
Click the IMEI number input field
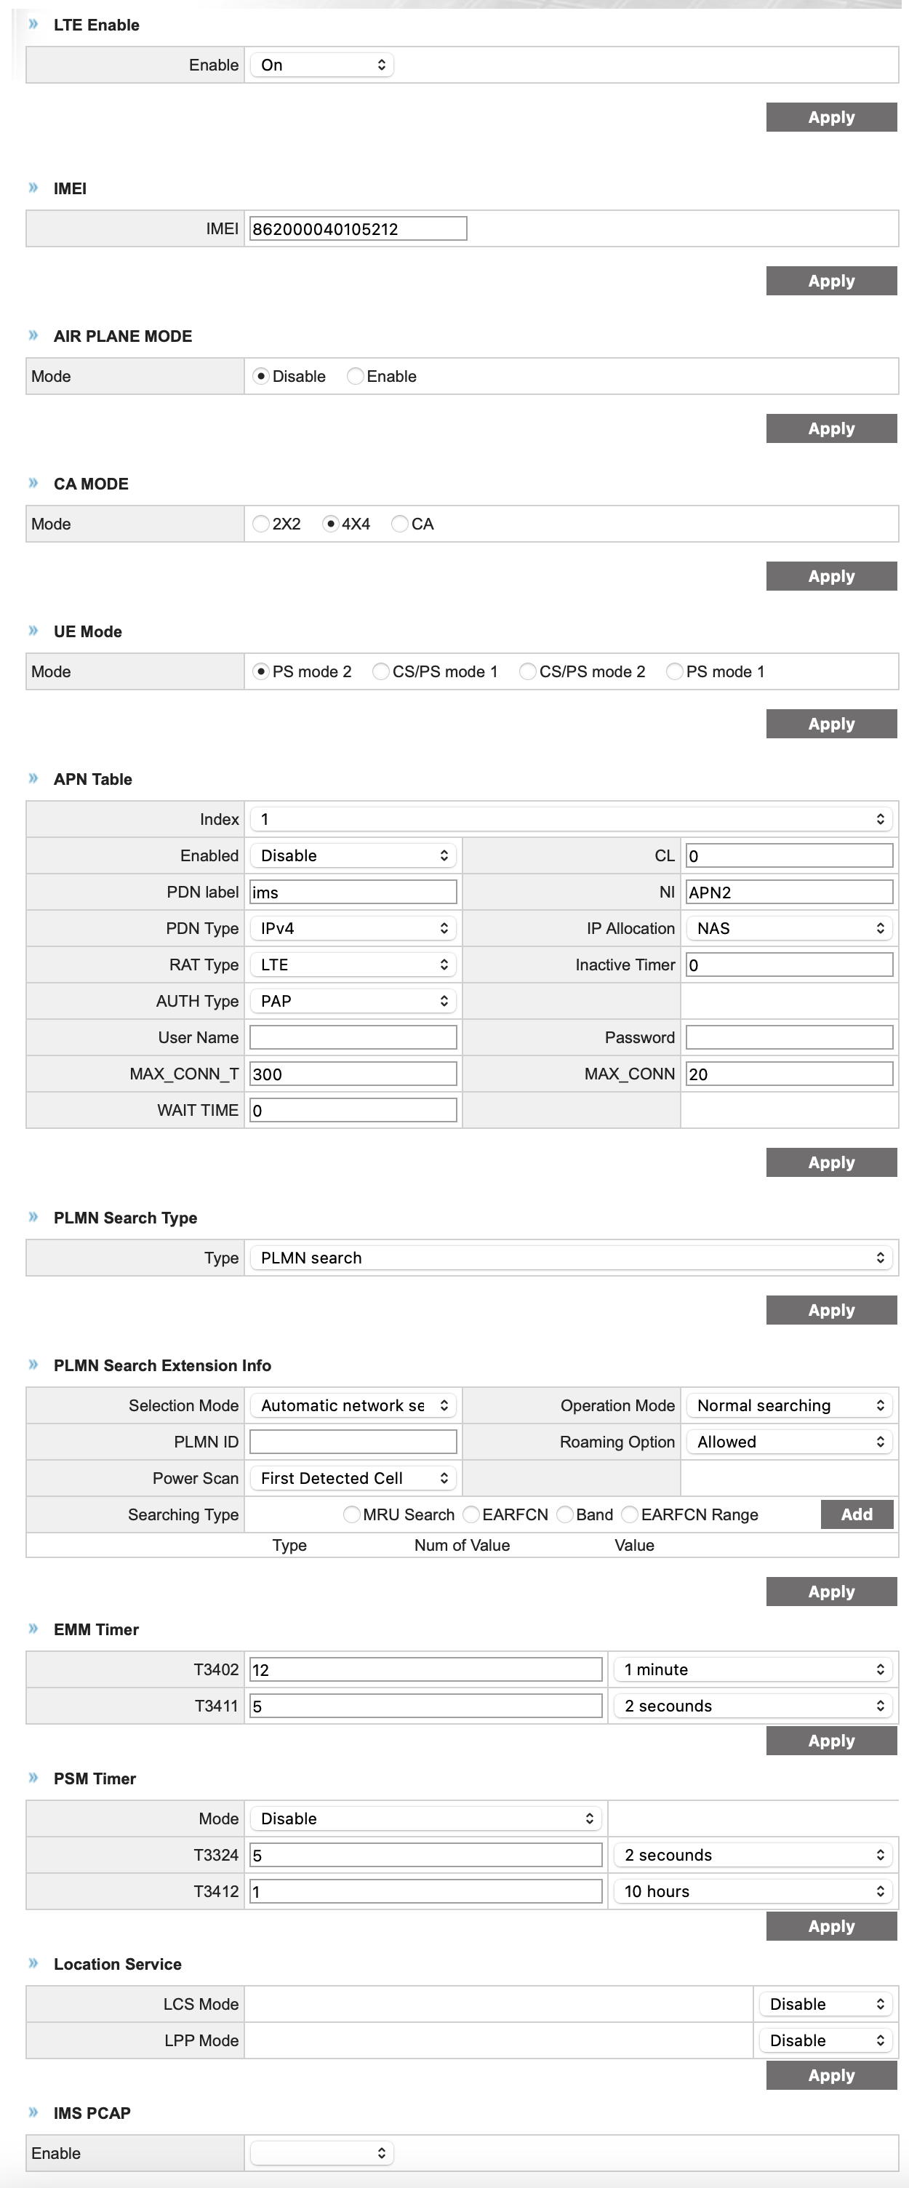tap(358, 229)
